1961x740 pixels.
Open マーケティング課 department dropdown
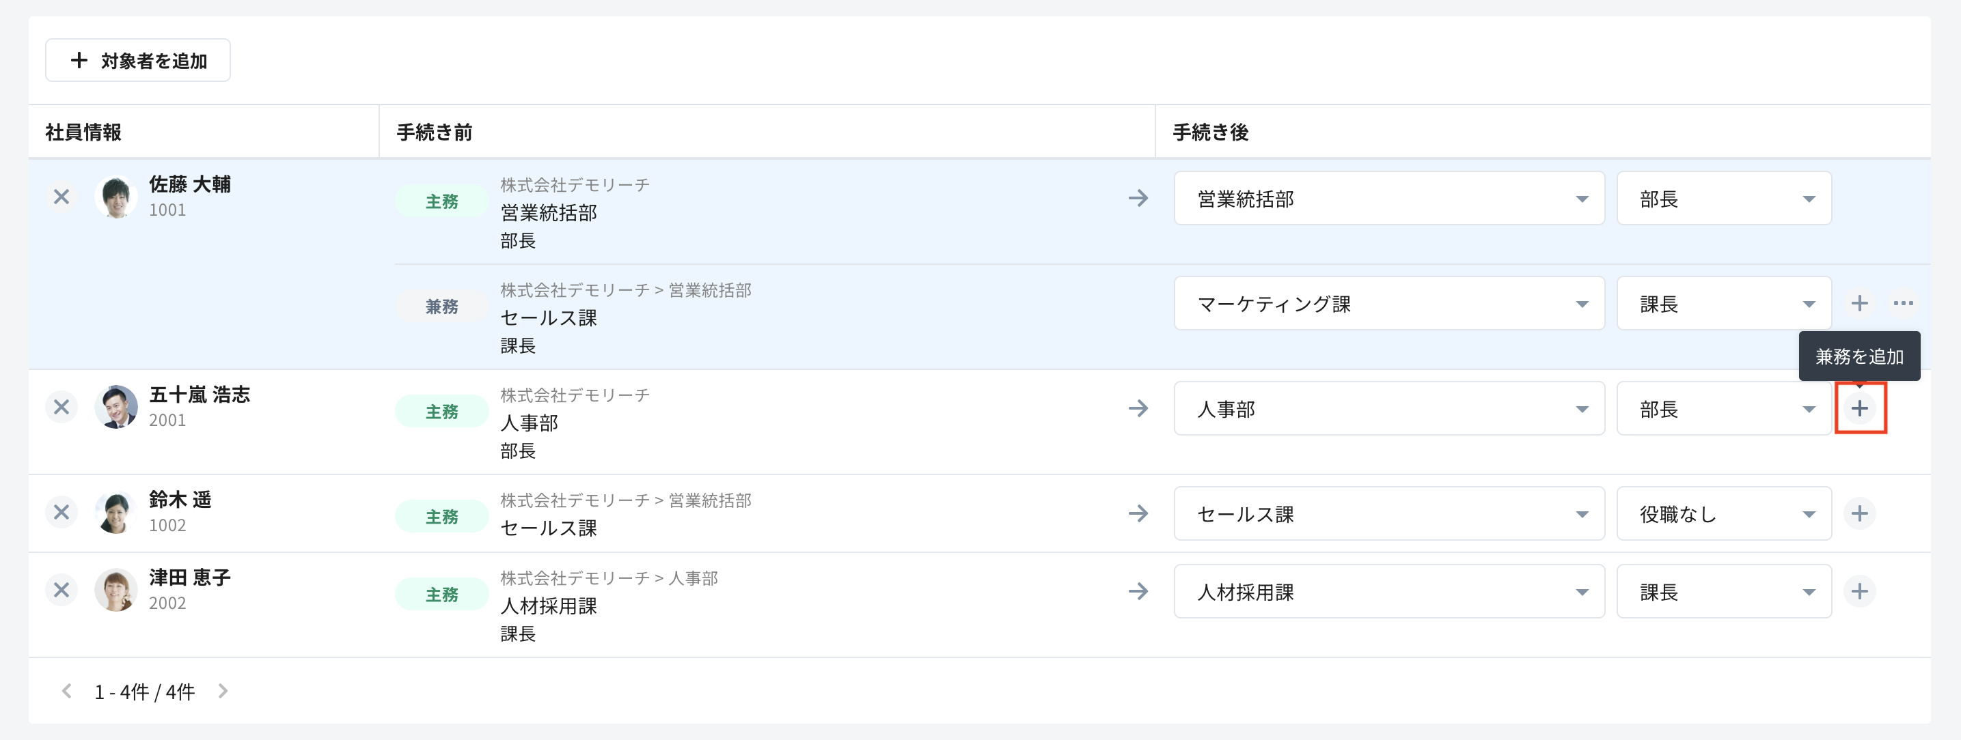[x=1388, y=304]
